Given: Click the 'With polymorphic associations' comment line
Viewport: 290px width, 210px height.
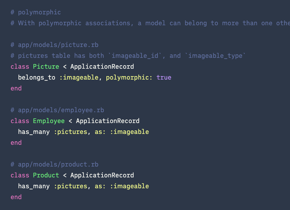Looking at the screenshot, I should coord(150,23).
